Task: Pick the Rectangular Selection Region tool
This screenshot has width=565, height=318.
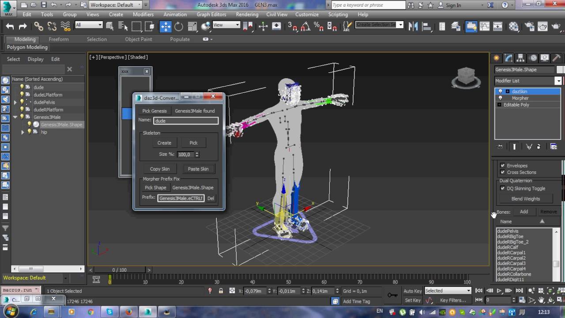Action: pos(136,26)
